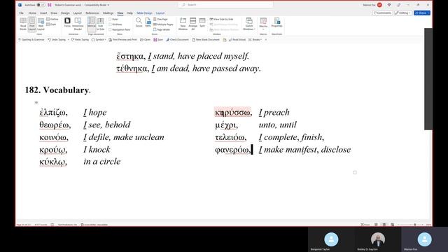448x252 pixels.
Task: Activate Focus mode
Action: (67, 22)
